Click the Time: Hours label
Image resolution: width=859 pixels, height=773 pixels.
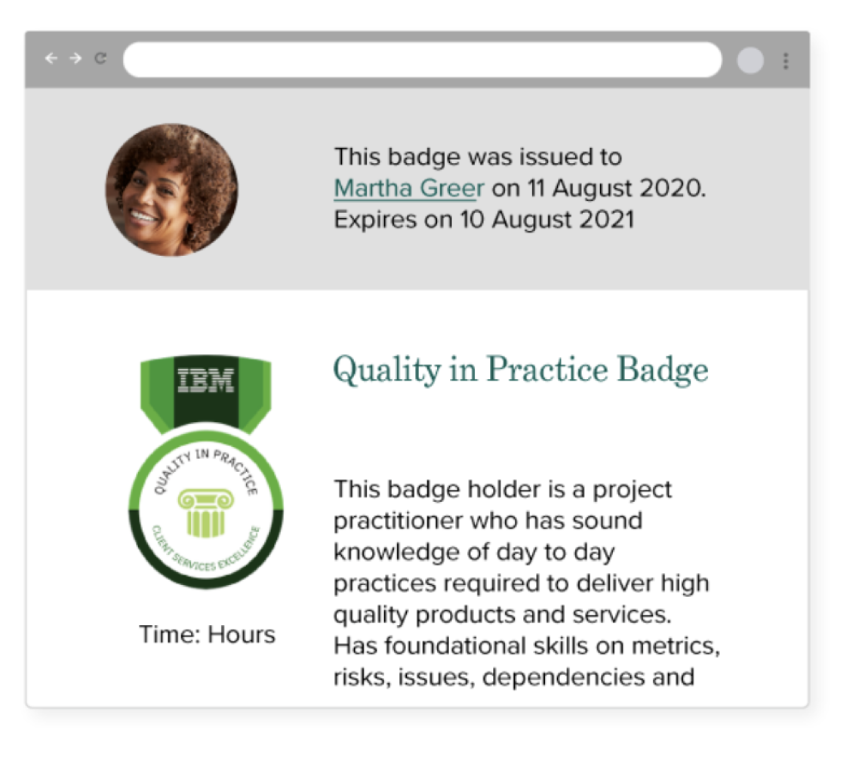(207, 634)
